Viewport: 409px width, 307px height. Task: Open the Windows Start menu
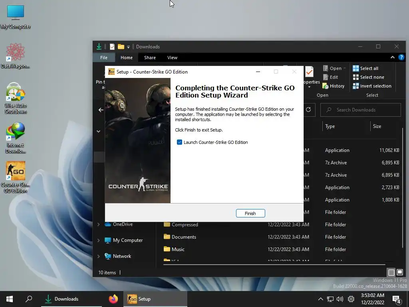click(10, 299)
